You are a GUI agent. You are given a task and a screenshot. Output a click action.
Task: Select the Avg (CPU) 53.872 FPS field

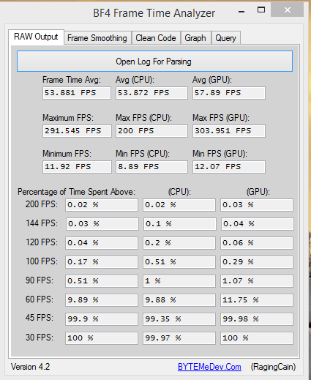[x=151, y=93]
